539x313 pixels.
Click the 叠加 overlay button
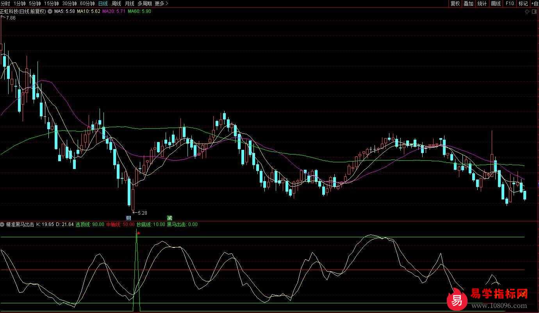pyautogui.click(x=468, y=4)
